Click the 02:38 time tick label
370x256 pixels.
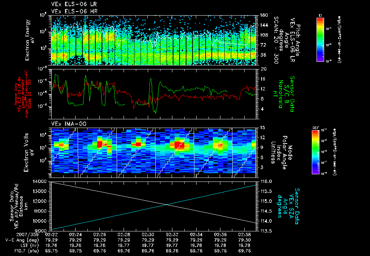point(245,235)
